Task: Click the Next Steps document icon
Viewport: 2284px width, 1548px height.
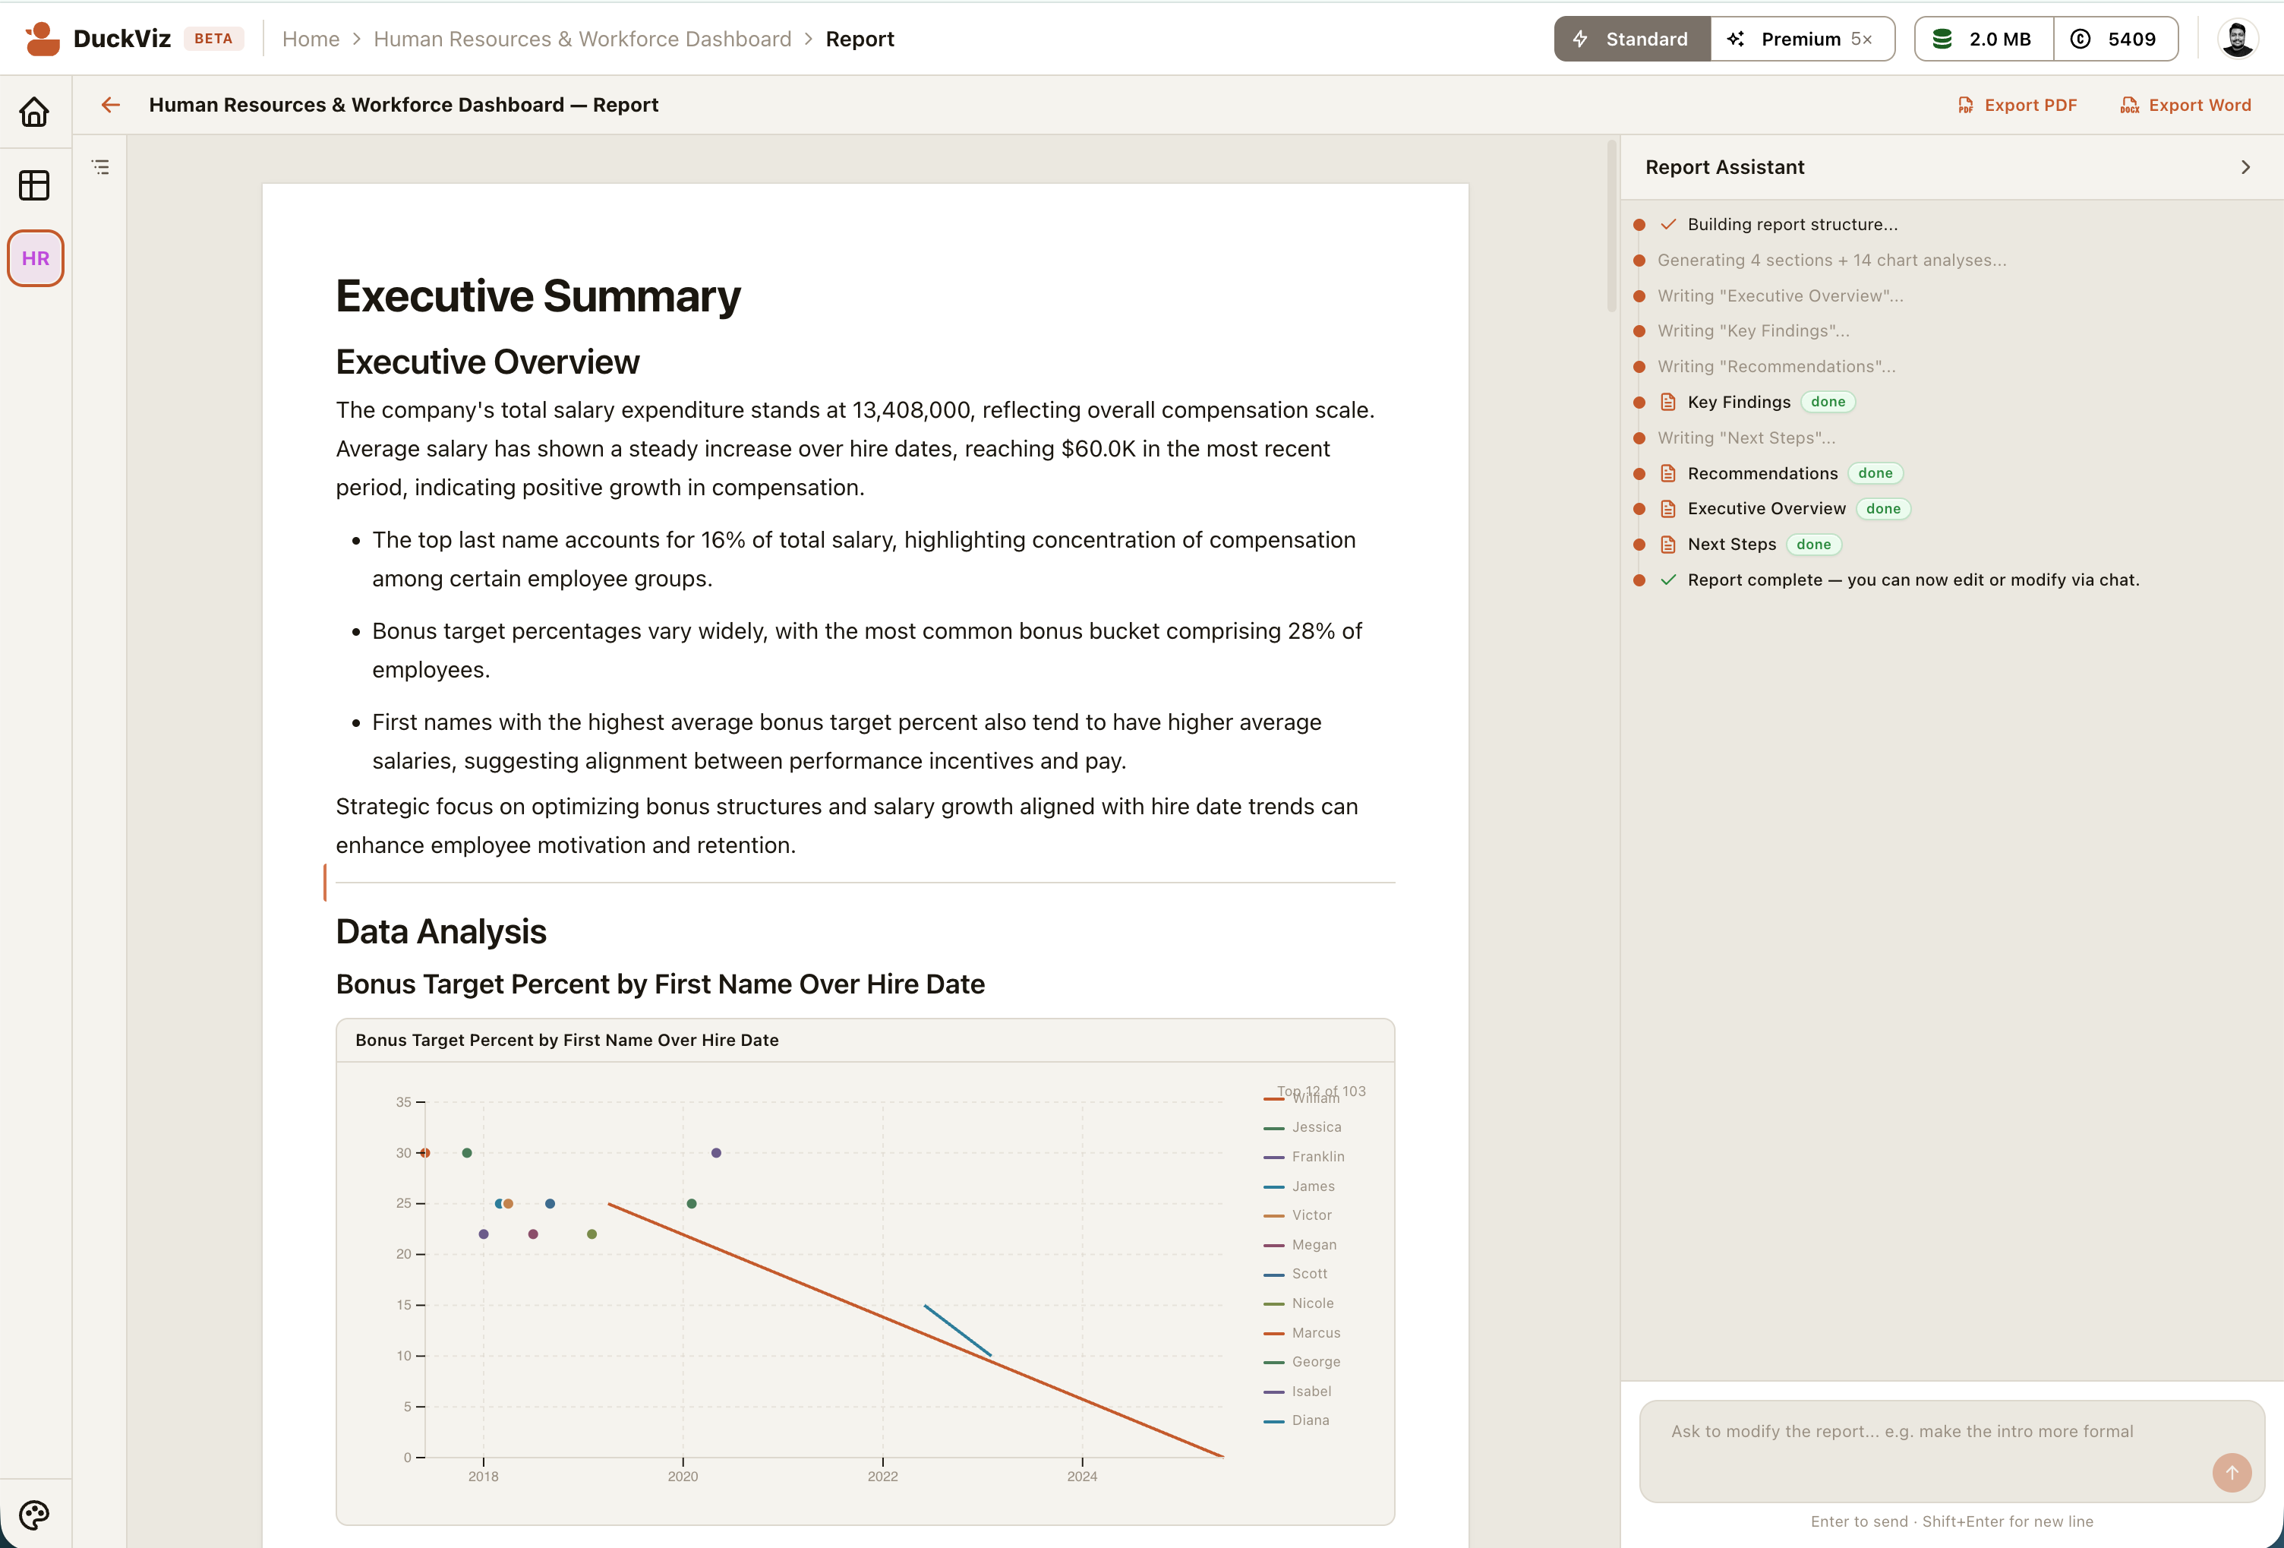Action: (x=1667, y=545)
